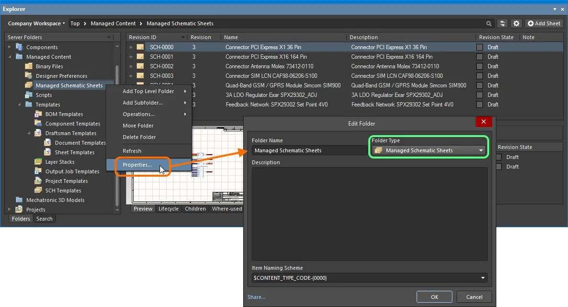Viewport: 568px width, 307px height.
Task: Expand the SCH-0001 revision row chevron
Action: pyautogui.click(x=131, y=56)
